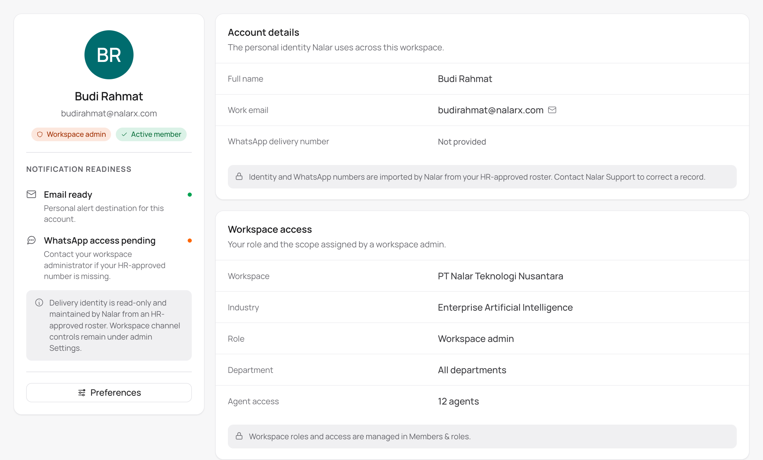
Task: Click the 12 agents value
Action: click(x=458, y=401)
